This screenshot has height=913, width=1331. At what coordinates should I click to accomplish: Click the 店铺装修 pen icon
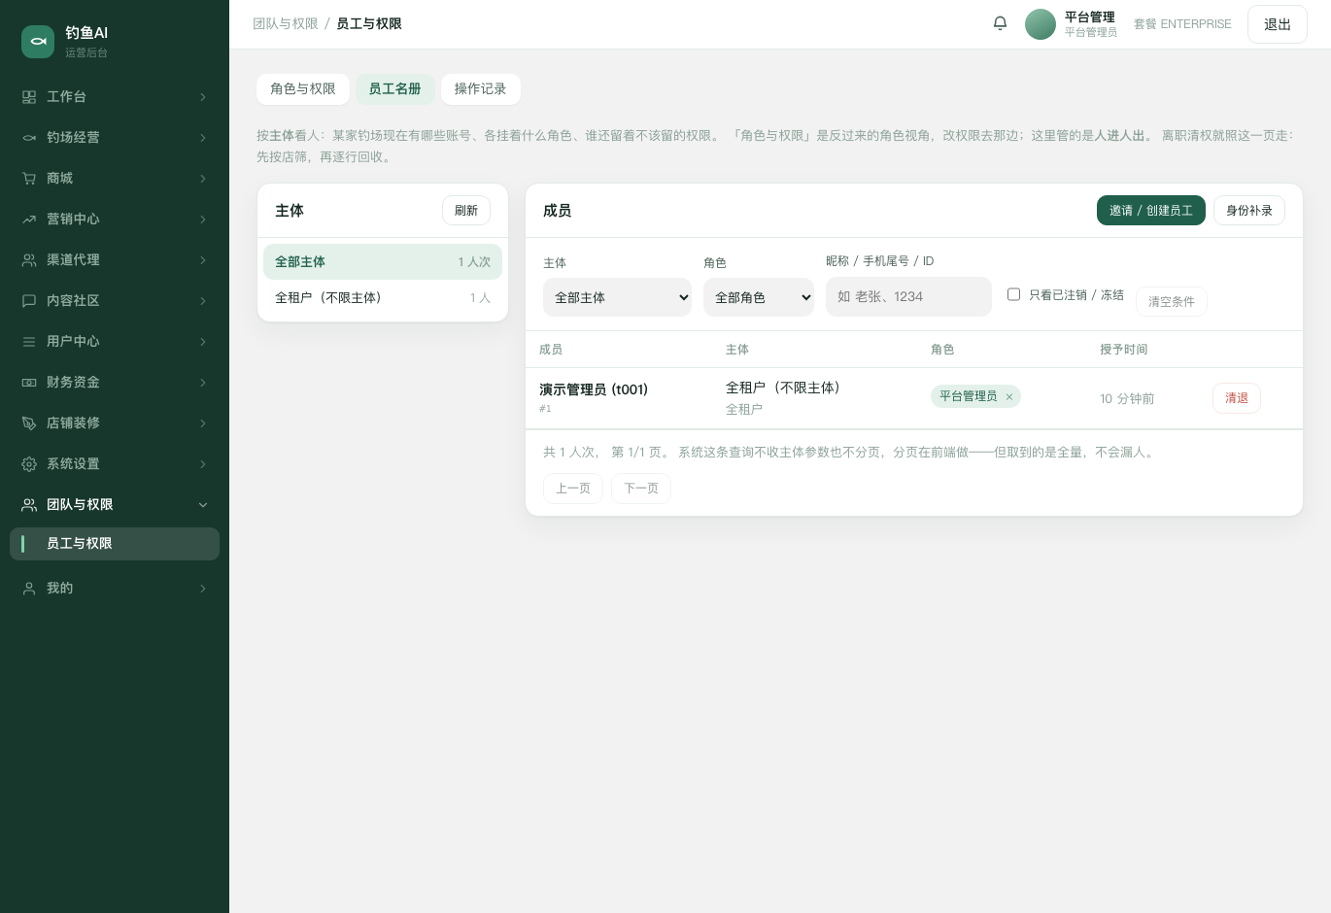tap(29, 423)
